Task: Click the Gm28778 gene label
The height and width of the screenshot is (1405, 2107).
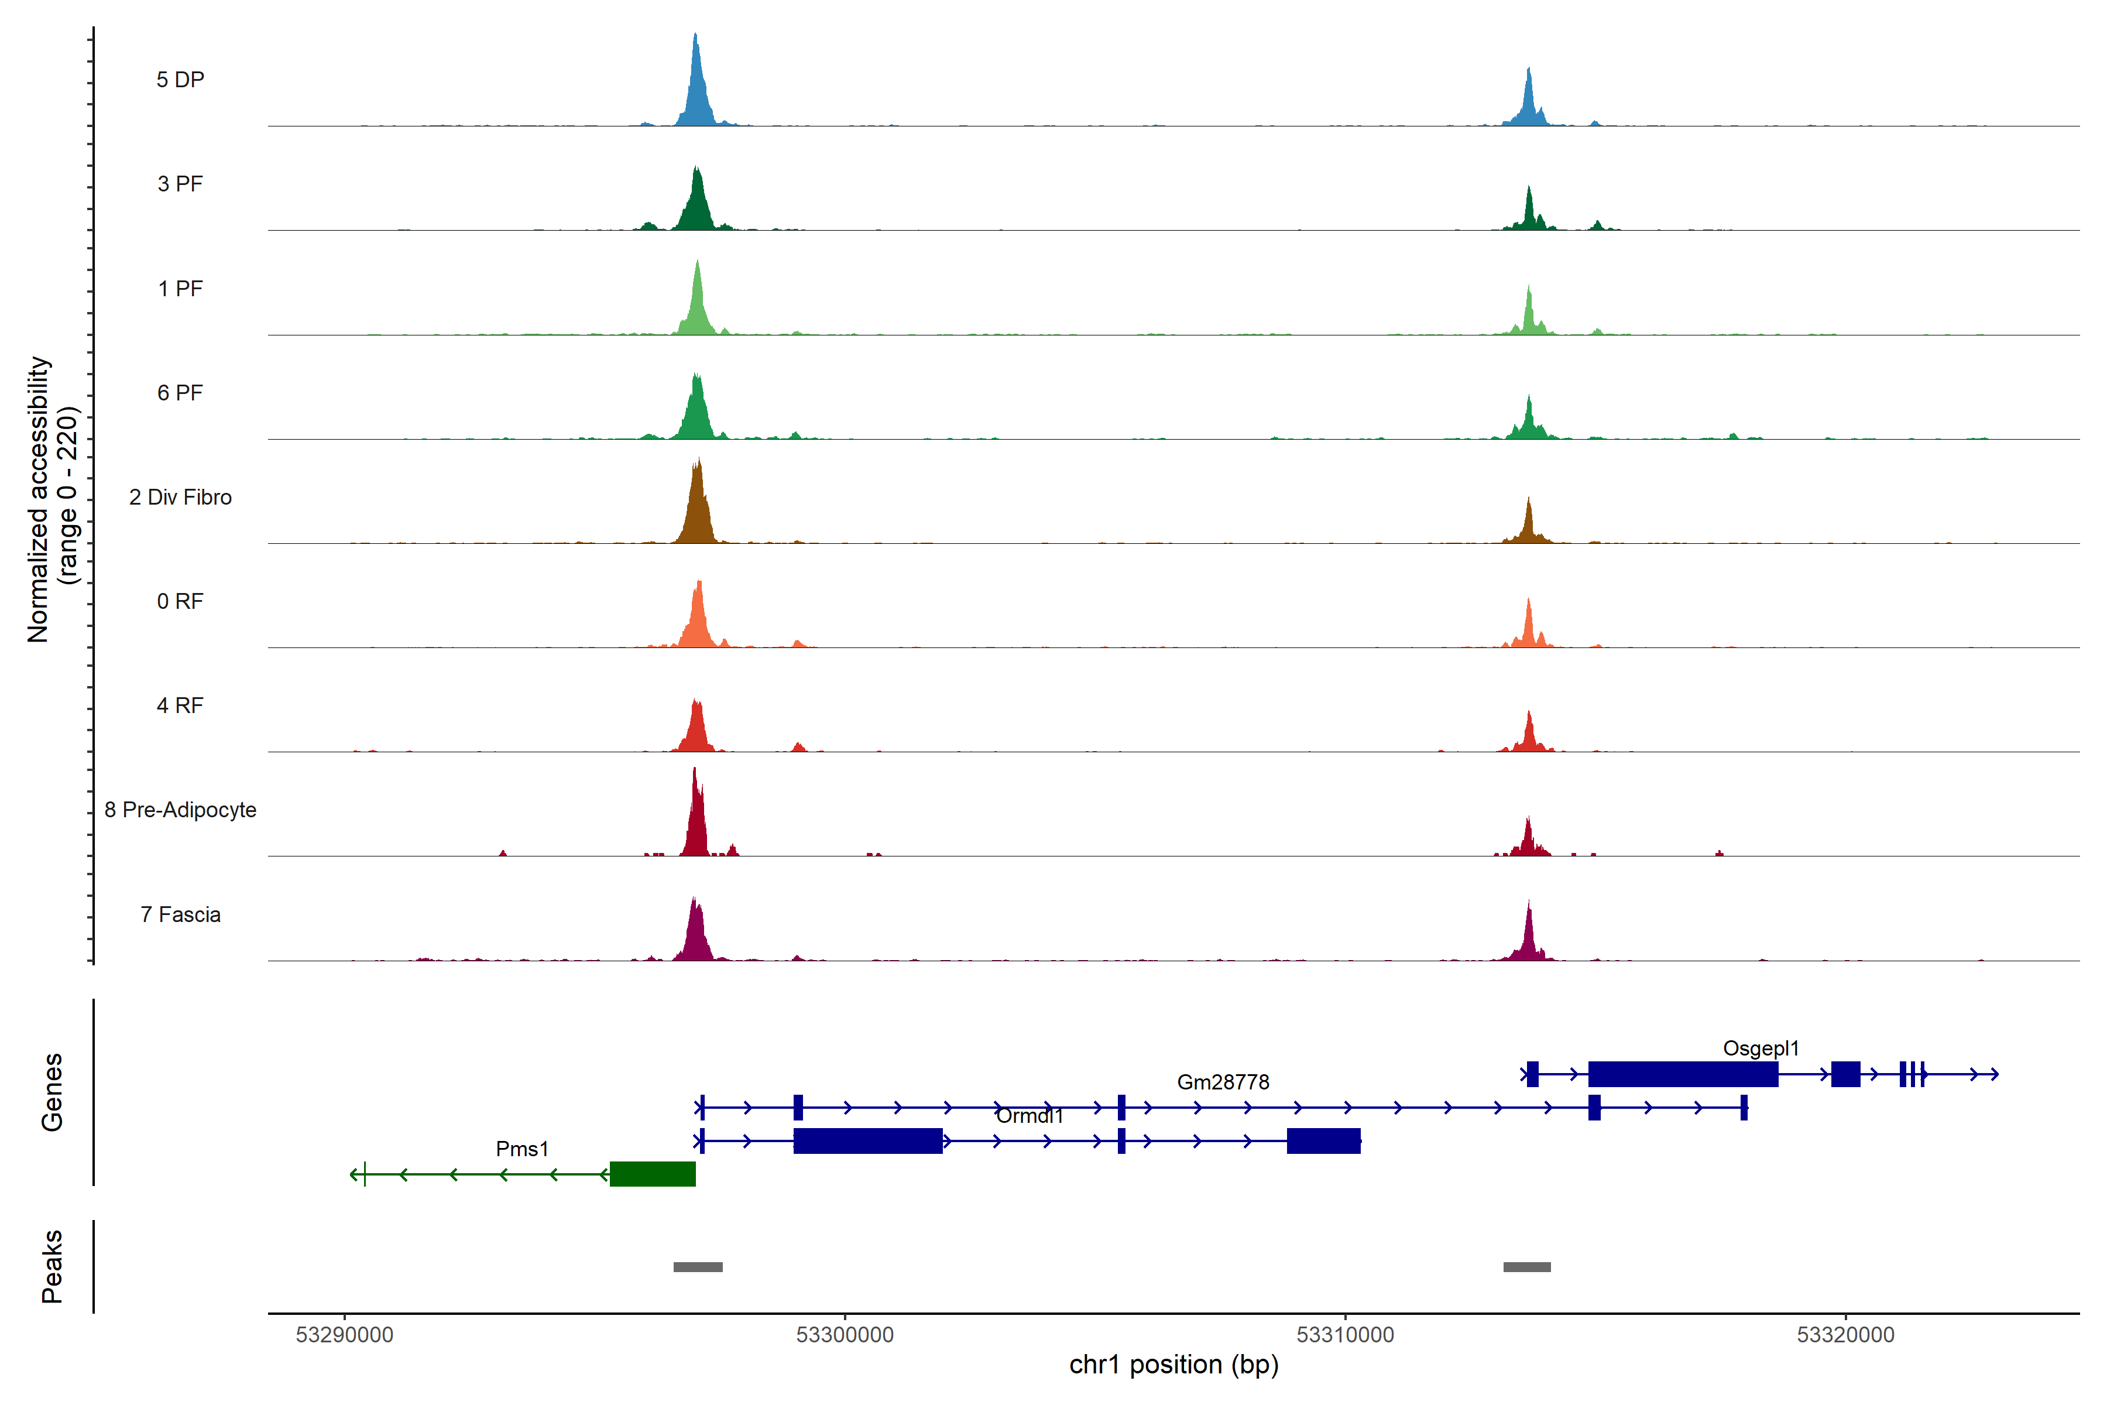Action: pos(1223,1082)
